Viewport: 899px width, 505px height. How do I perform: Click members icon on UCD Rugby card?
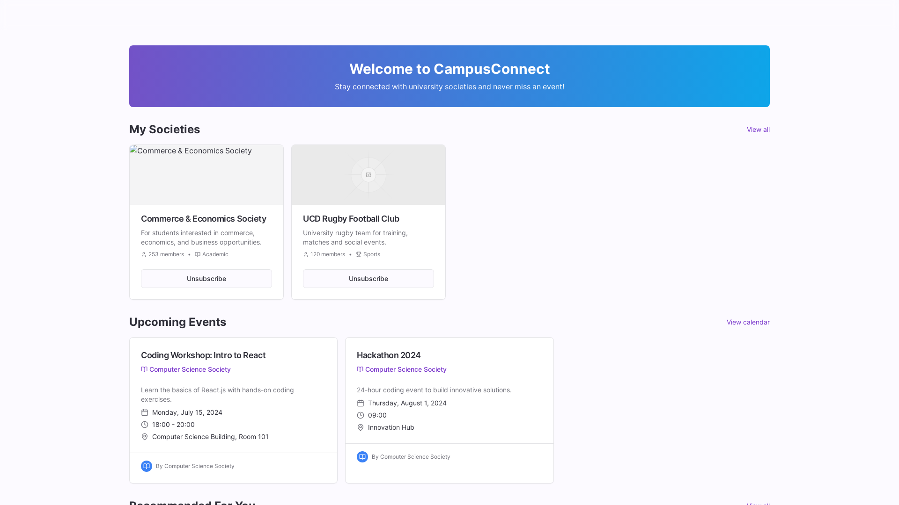click(306, 254)
